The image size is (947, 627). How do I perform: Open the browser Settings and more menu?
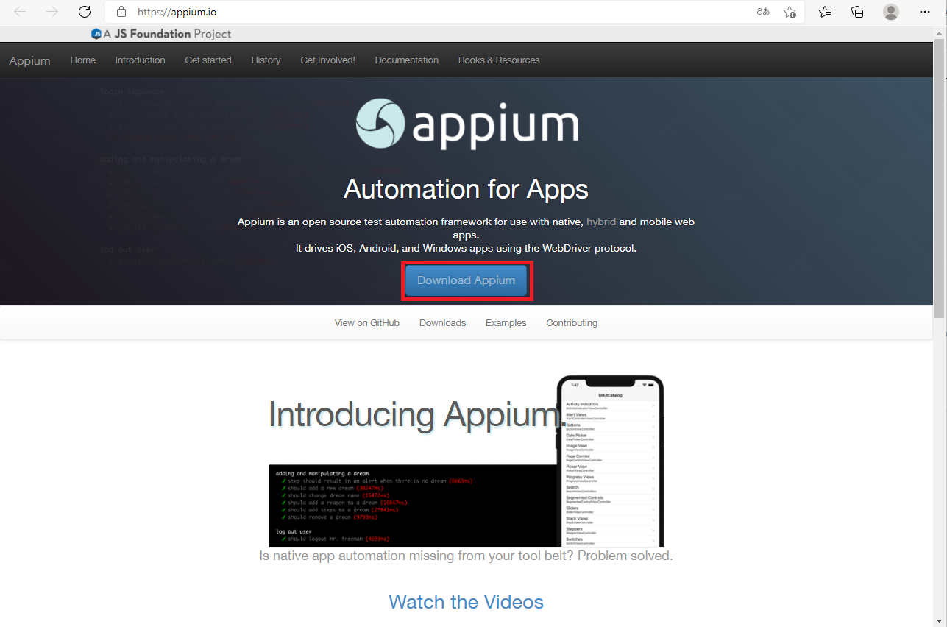[x=925, y=12]
